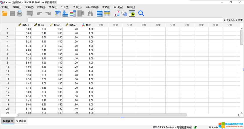The width and height of the screenshot is (244, 129).
Task: Switch to the 变量视图 tab
Action: click(x=21, y=121)
